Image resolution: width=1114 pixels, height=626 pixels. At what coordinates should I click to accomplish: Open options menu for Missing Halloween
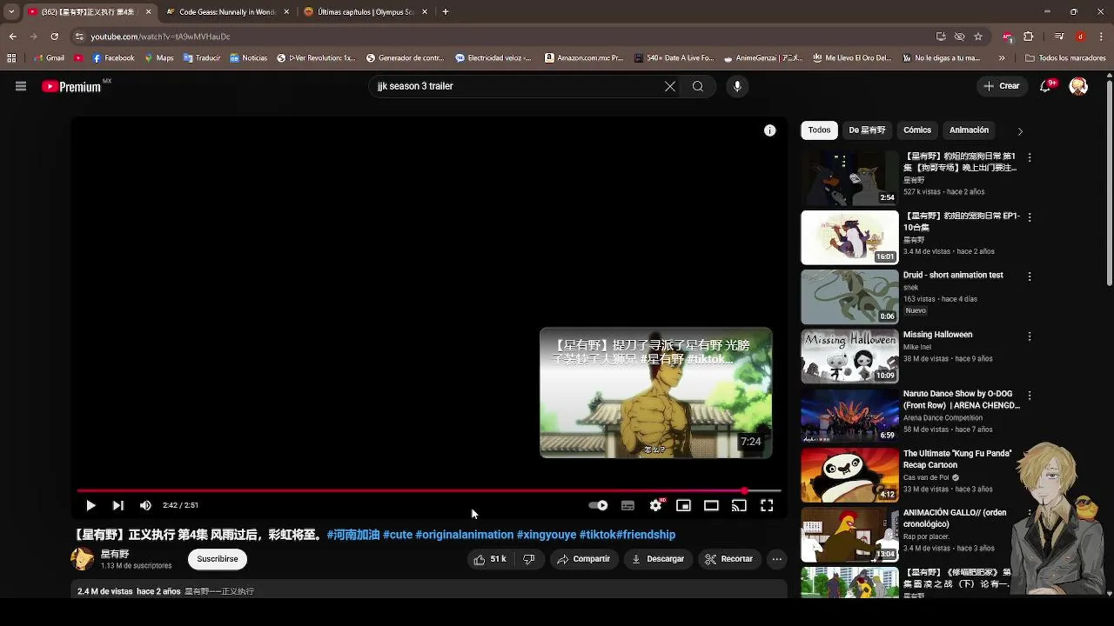[1030, 336]
